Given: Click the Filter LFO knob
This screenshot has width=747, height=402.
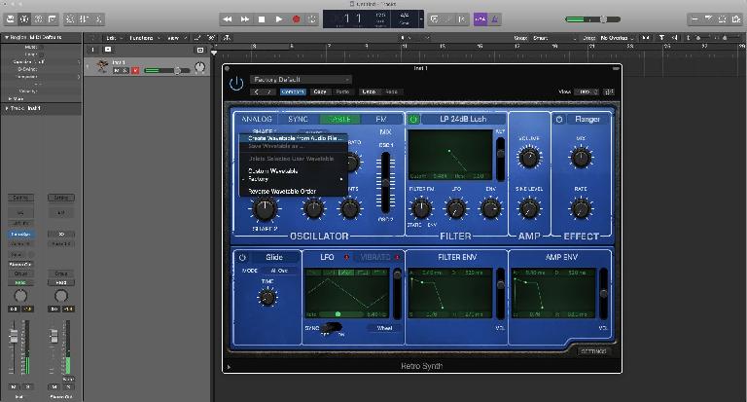Looking at the screenshot, I should pyautogui.click(x=455, y=208).
